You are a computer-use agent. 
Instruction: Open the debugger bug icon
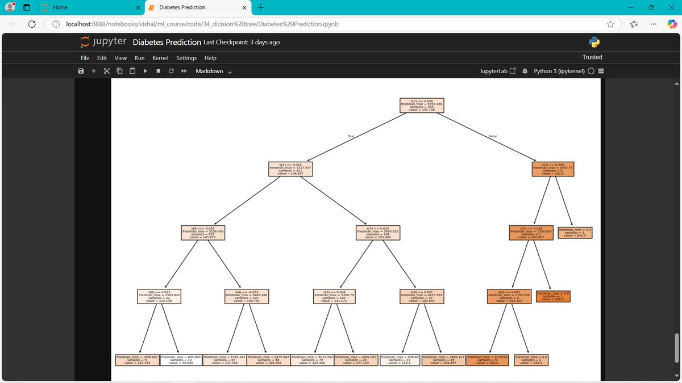(x=525, y=71)
